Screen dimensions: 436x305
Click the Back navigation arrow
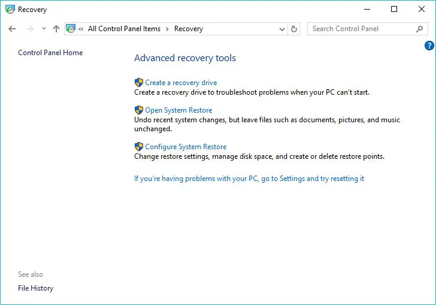coord(12,29)
